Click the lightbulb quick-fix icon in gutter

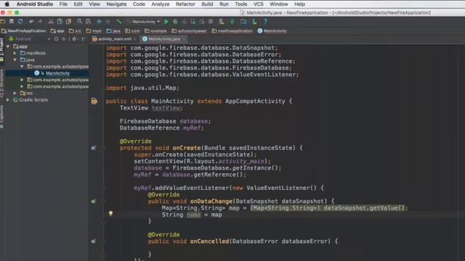[110, 213]
